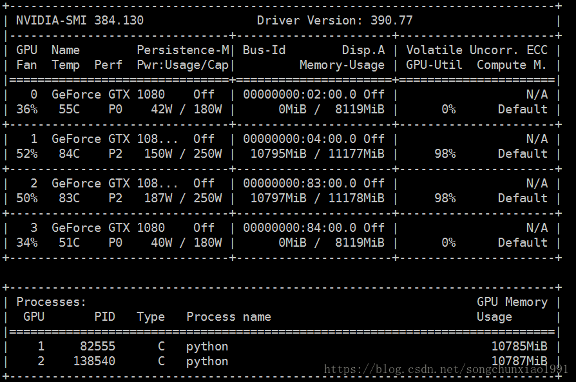The width and height of the screenshot is (576, 382).
Task: Click the Memory-Usage column header
Action: (x=342, y=65)
